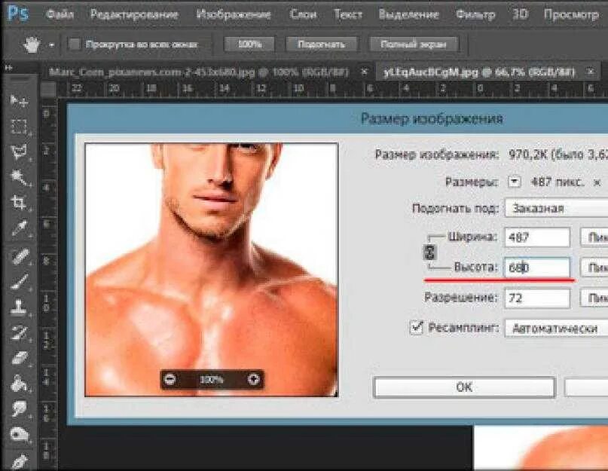The image size is (608, 471).
Task: Select the Brush tool
Action: point(19,282)
